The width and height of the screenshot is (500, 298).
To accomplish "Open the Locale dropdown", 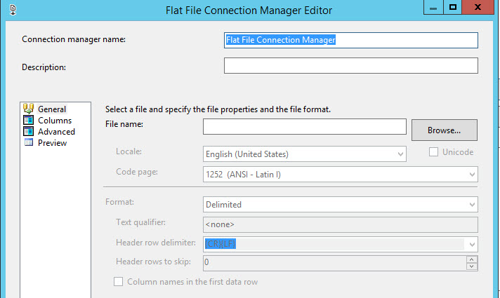I will (x=400, y=154).
